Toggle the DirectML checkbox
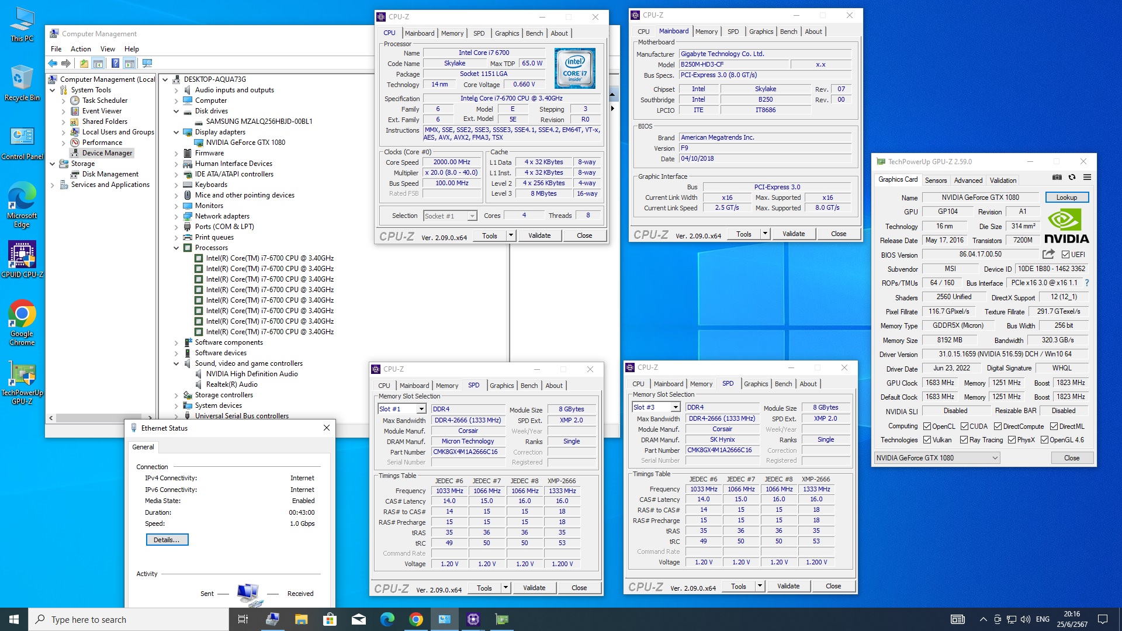Screen dimensions: 1122x631 click(x=1054, y=427)
